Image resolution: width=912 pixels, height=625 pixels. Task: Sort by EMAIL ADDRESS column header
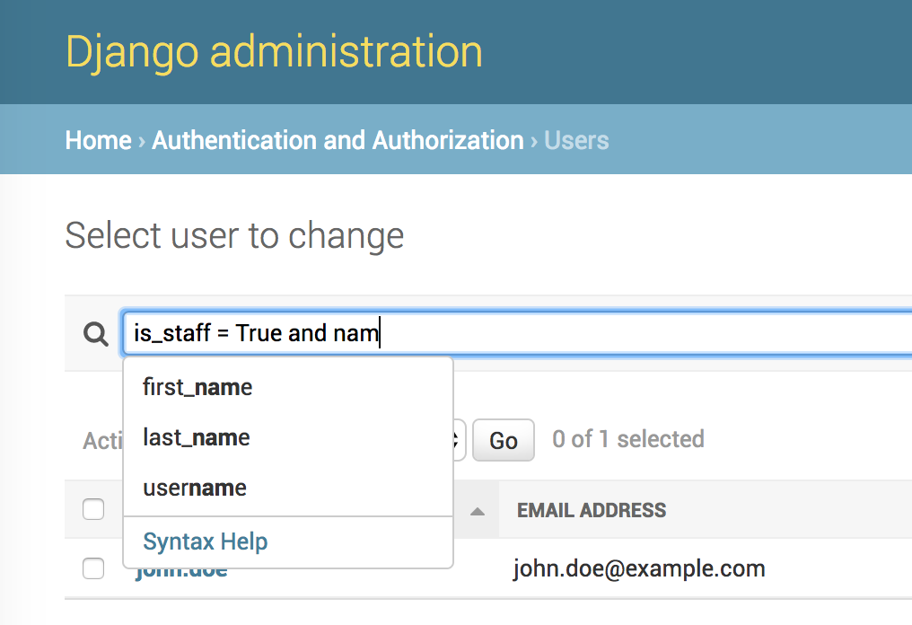[592, 510]
